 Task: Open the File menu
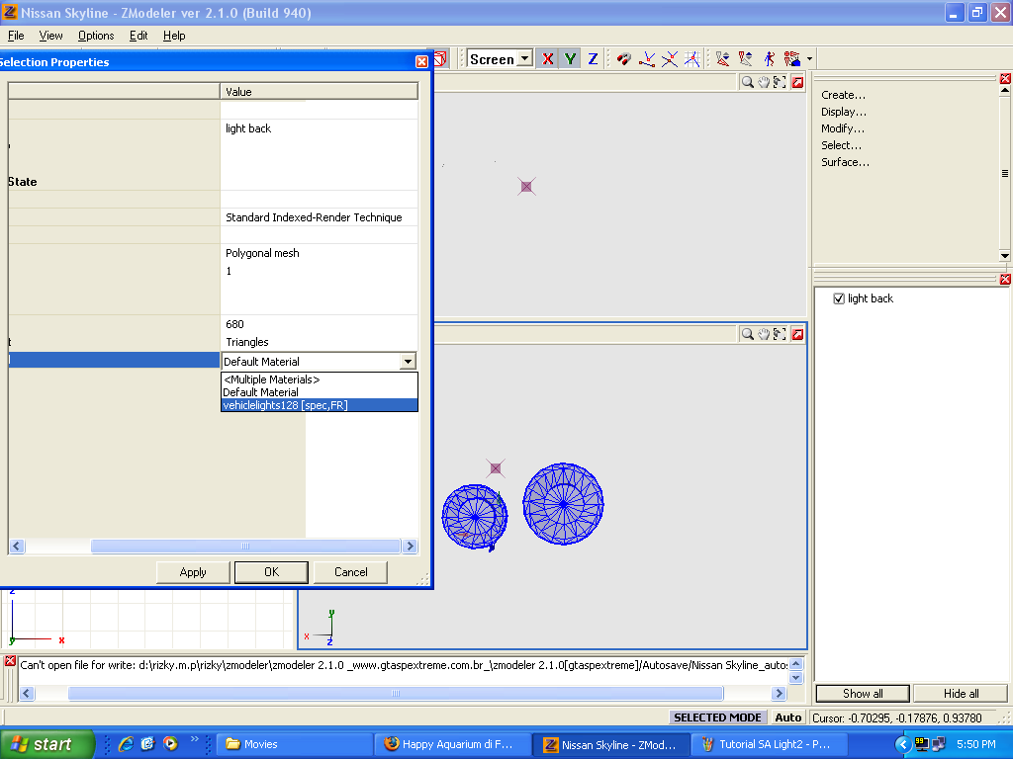click(16, 36)
